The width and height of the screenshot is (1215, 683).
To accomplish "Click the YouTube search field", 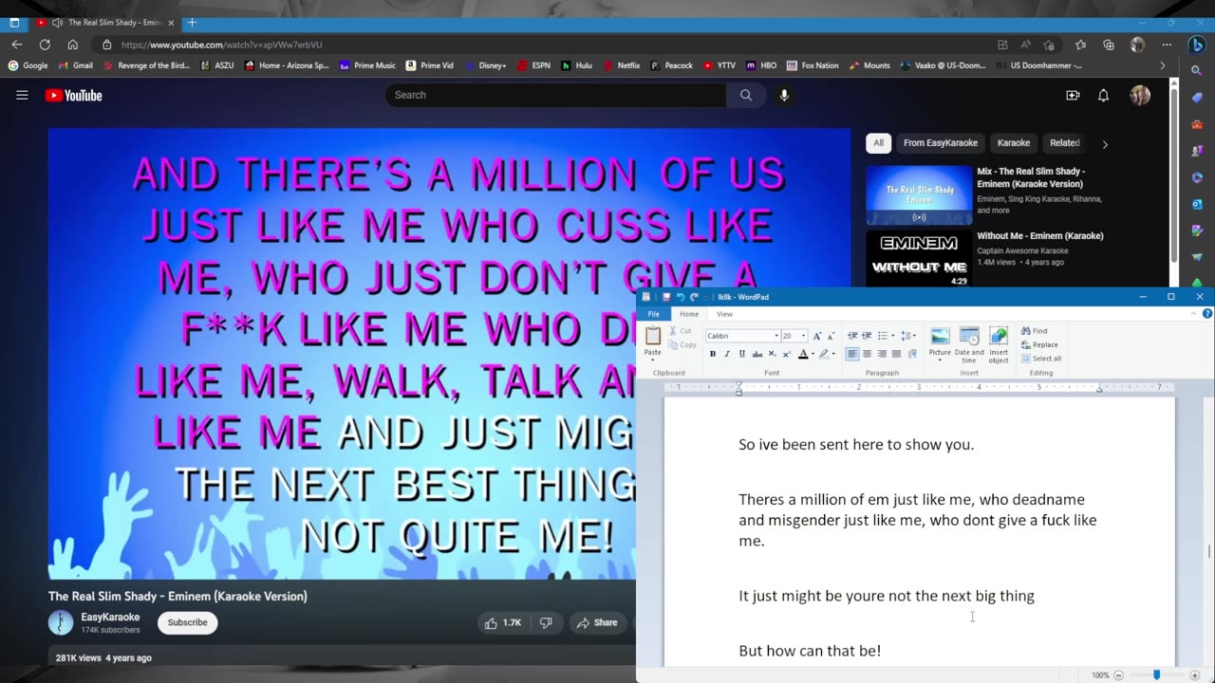I will tap(555, 95).
